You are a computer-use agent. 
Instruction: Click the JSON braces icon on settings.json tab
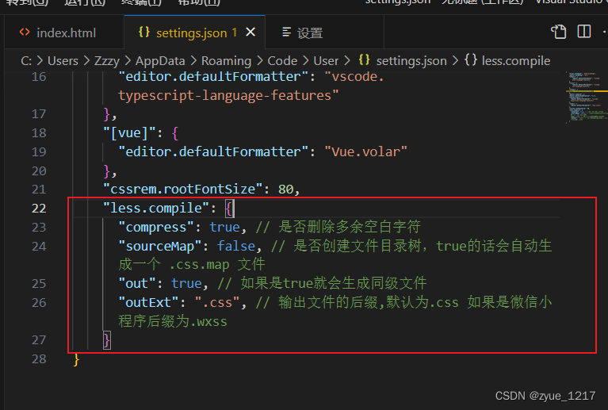coord(144,33)
